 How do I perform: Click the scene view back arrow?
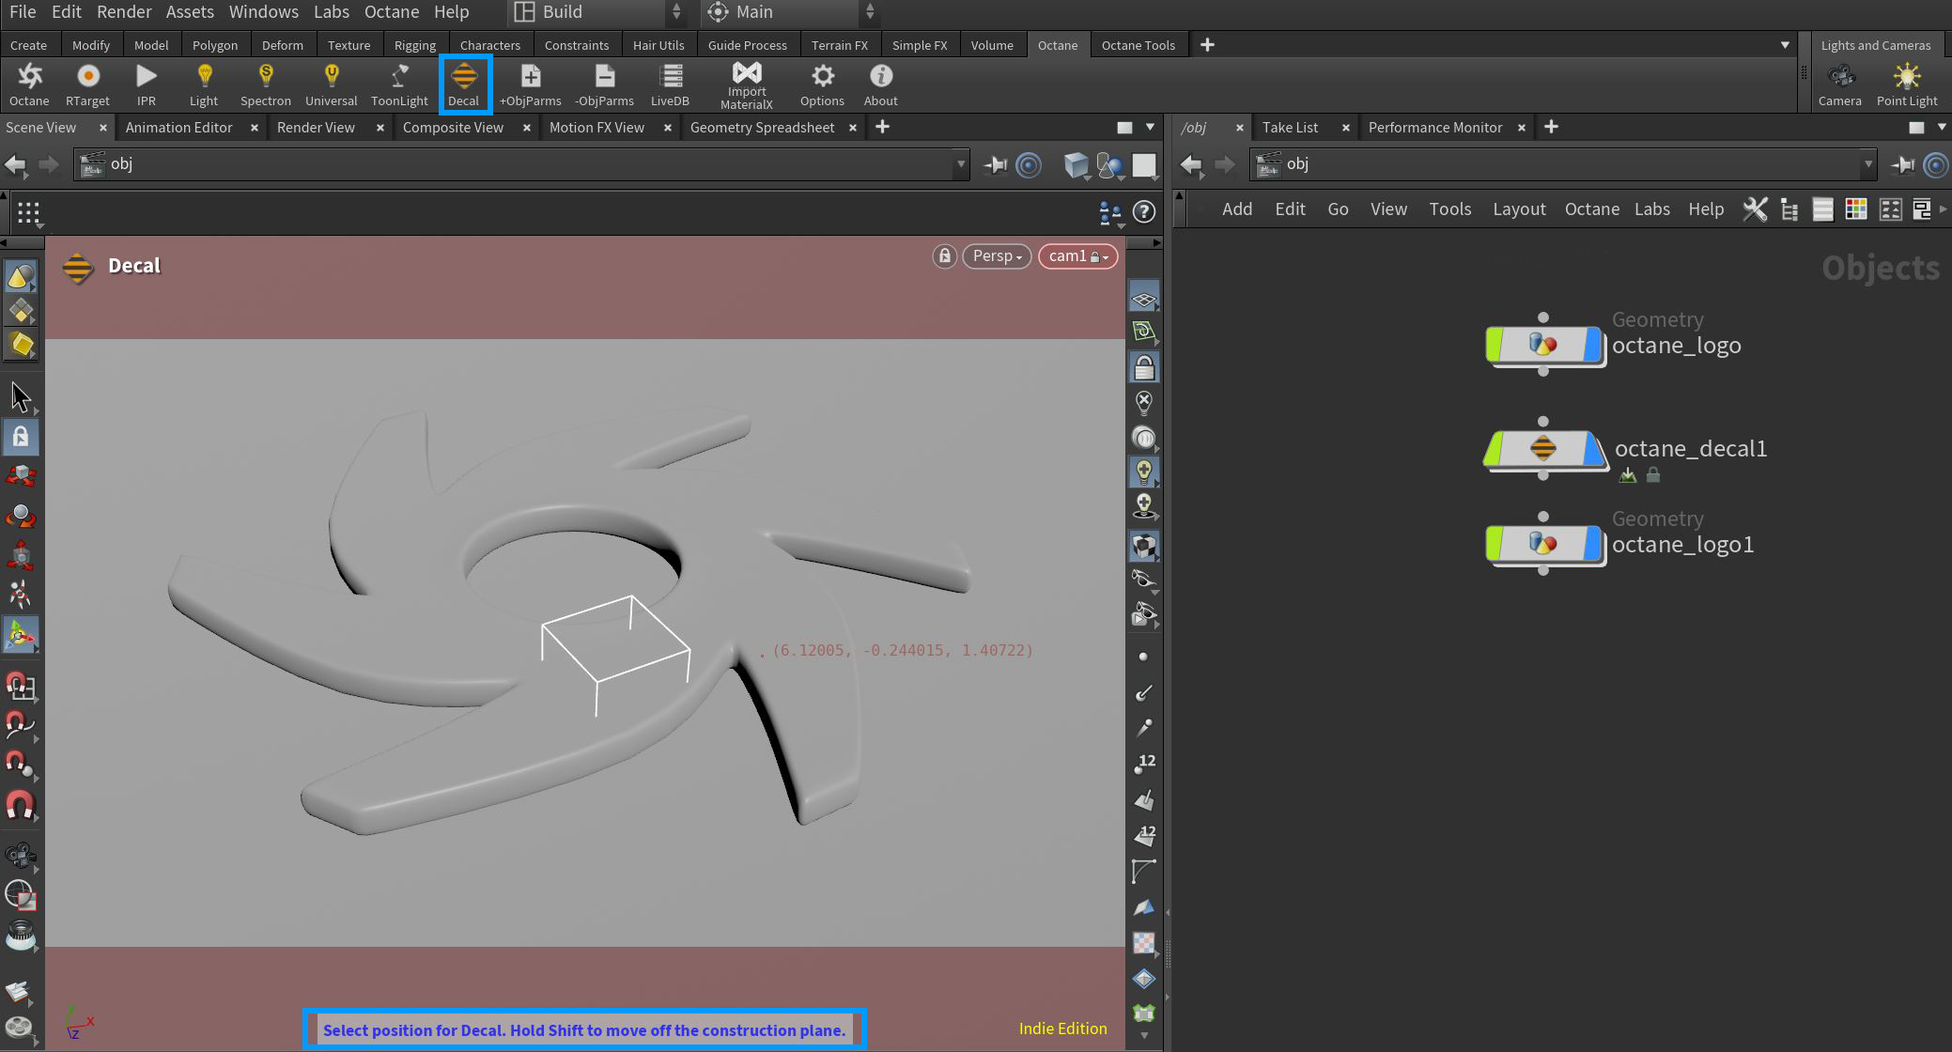[15, 165]
